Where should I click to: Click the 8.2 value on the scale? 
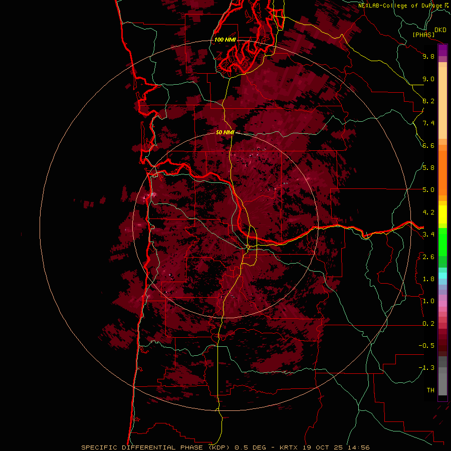click(428, 101)
